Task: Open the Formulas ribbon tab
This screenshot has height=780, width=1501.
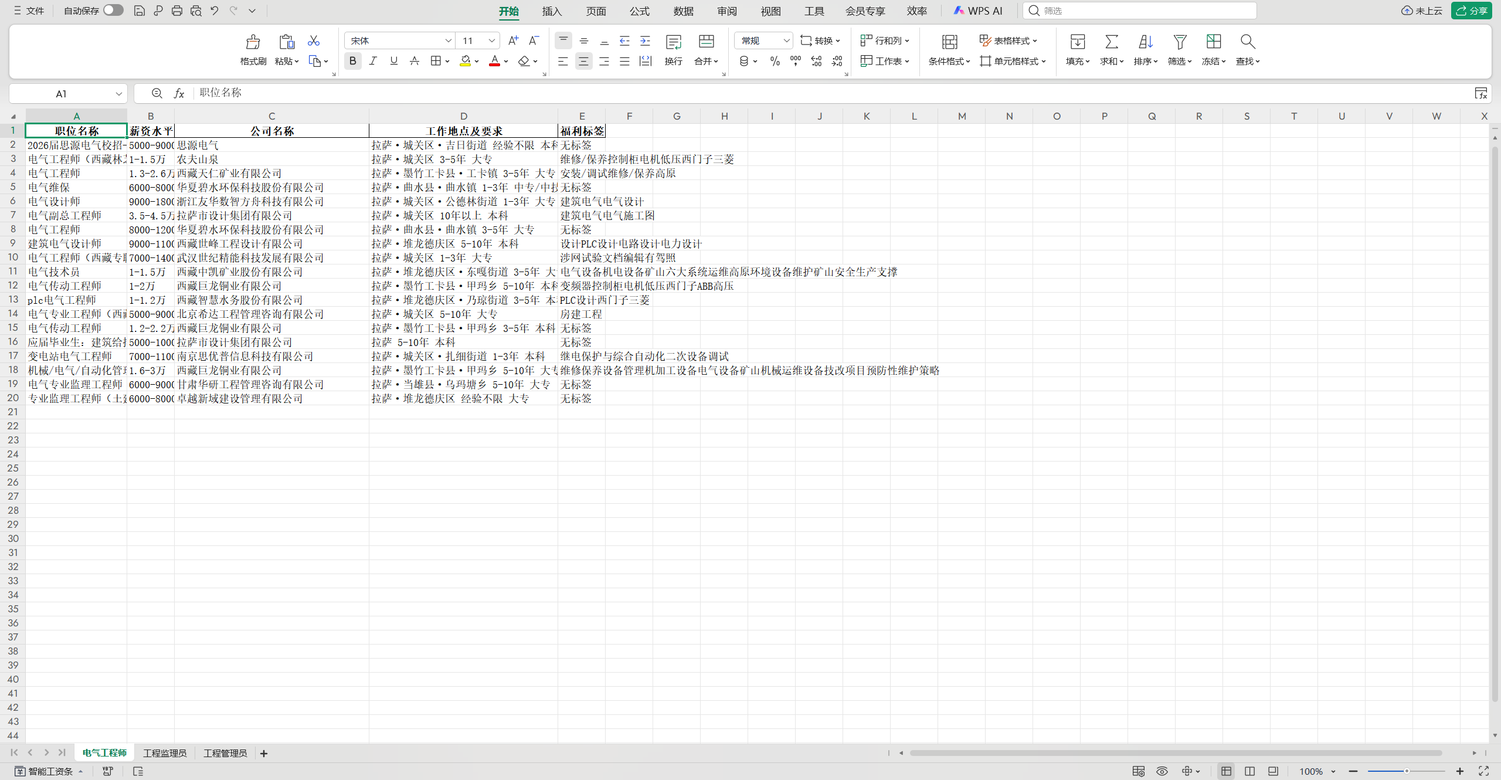Action: [x=639, y=11]
